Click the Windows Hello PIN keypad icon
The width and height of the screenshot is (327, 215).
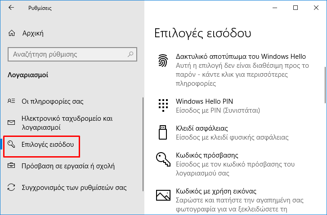click(x=163, y=105)
